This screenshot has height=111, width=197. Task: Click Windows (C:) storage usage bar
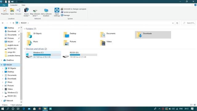[47, 55]
